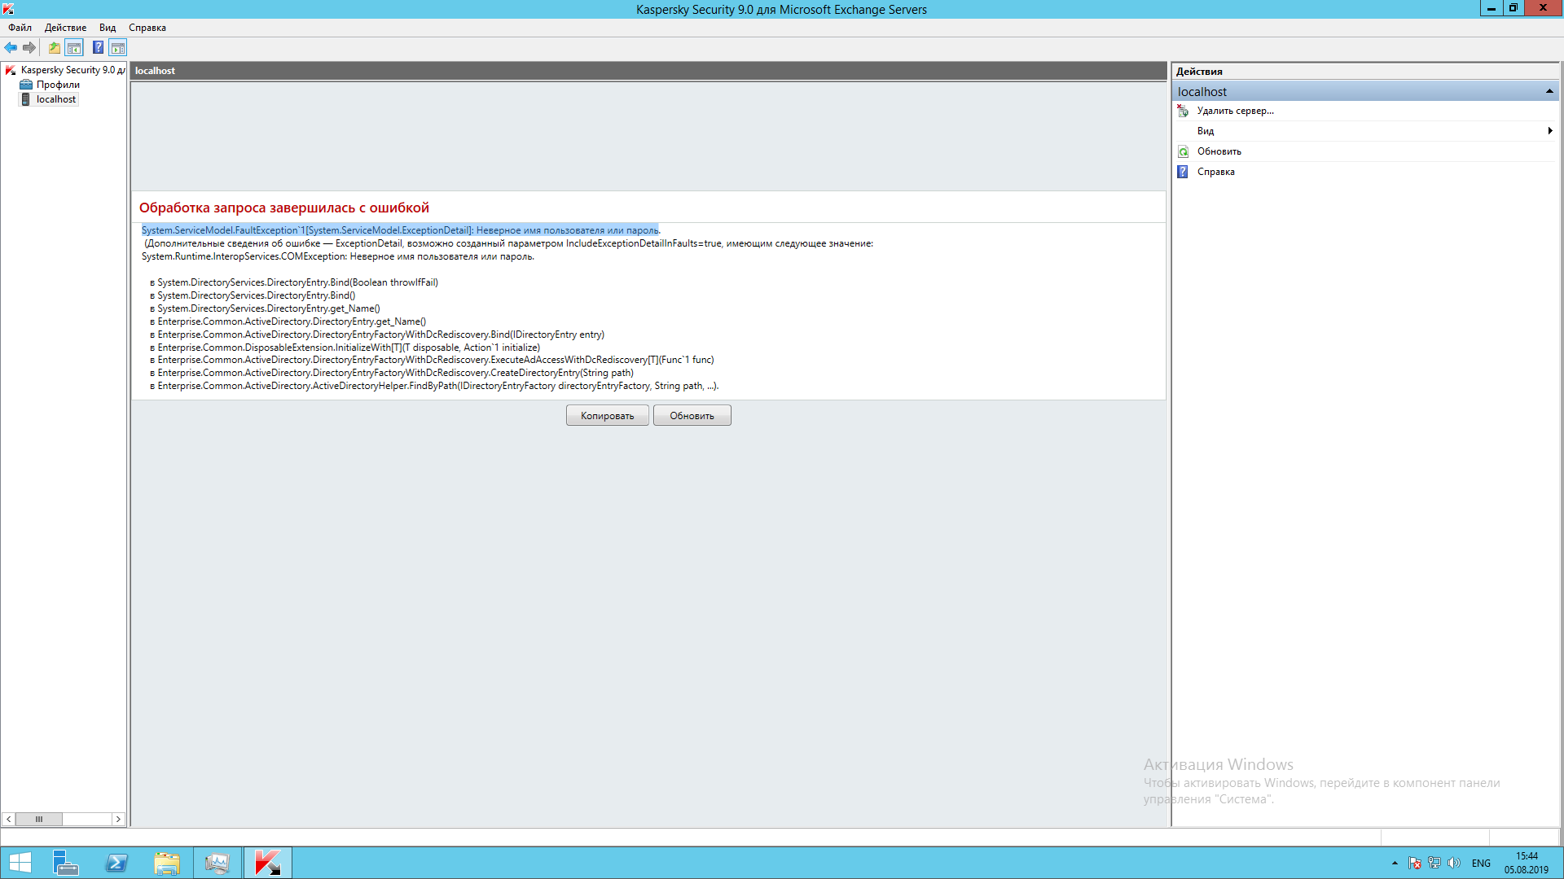The width and height of the screenshot is (1564, 879).
Task: Expand the Вид submenu arrow
Action: click(1549, 131)
